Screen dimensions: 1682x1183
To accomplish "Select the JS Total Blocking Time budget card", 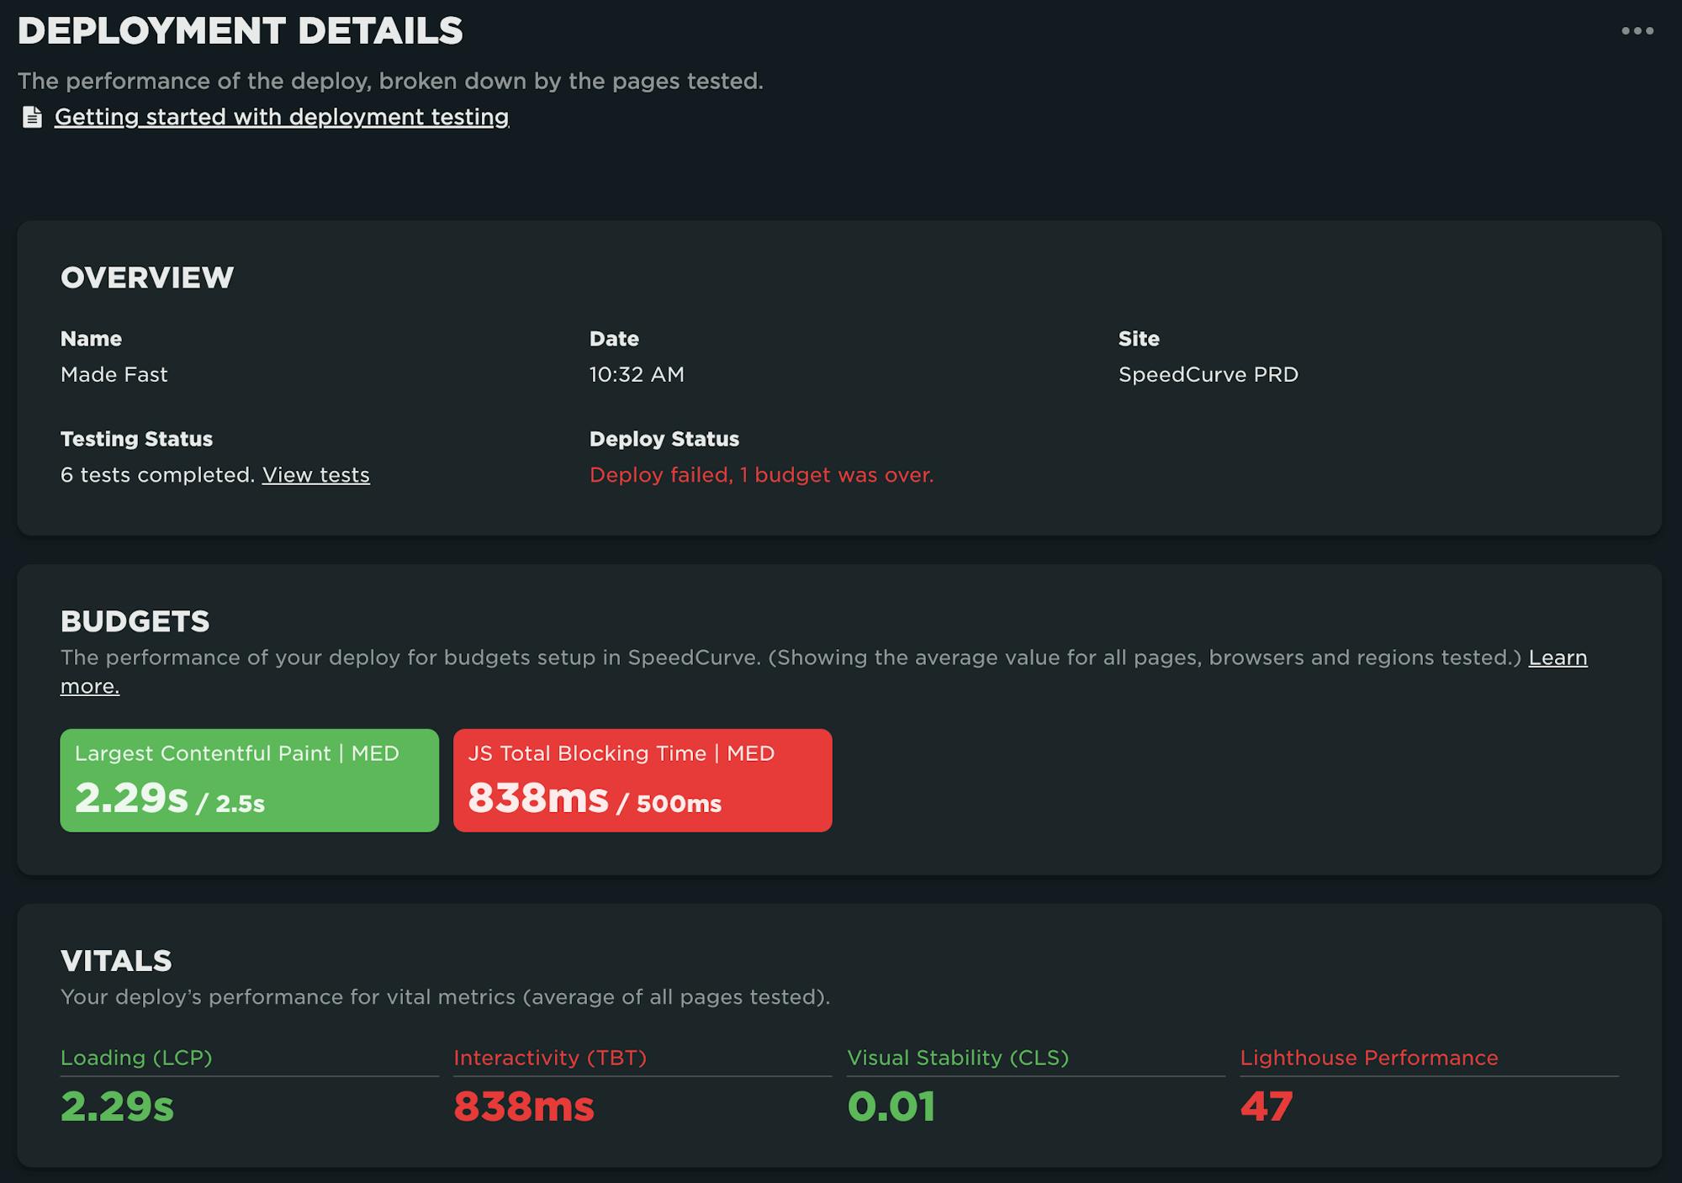I will point(642,780).
